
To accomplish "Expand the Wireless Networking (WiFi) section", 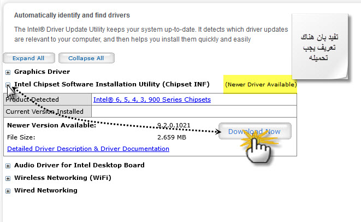I will click(8, 178).
